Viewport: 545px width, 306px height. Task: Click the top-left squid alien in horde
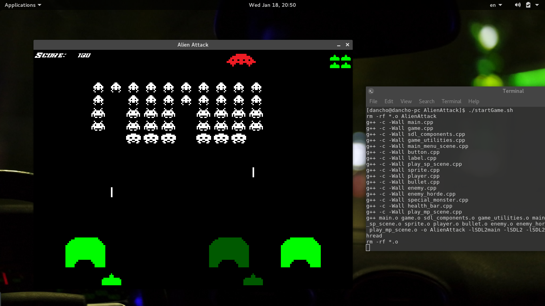98,87
